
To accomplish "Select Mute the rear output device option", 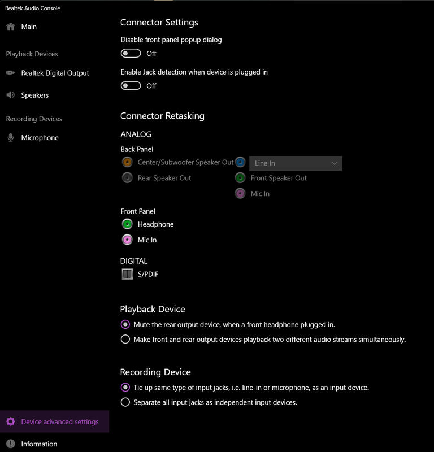I will click(125, 325).
